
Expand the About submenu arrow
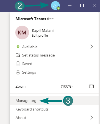92,118
